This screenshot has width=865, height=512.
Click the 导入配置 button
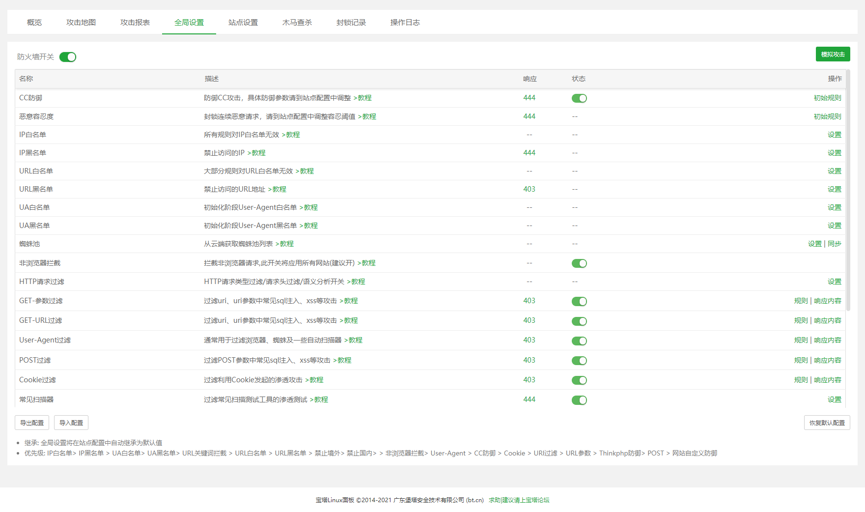71,423
